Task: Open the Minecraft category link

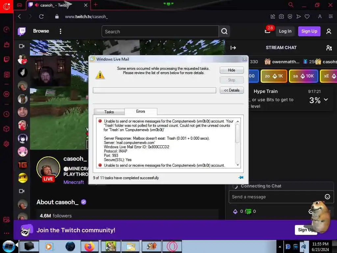Action: (x=73, y=182)
